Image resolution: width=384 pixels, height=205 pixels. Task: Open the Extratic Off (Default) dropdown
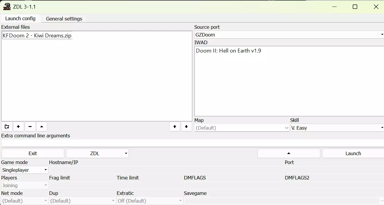[x=150, y=201]
